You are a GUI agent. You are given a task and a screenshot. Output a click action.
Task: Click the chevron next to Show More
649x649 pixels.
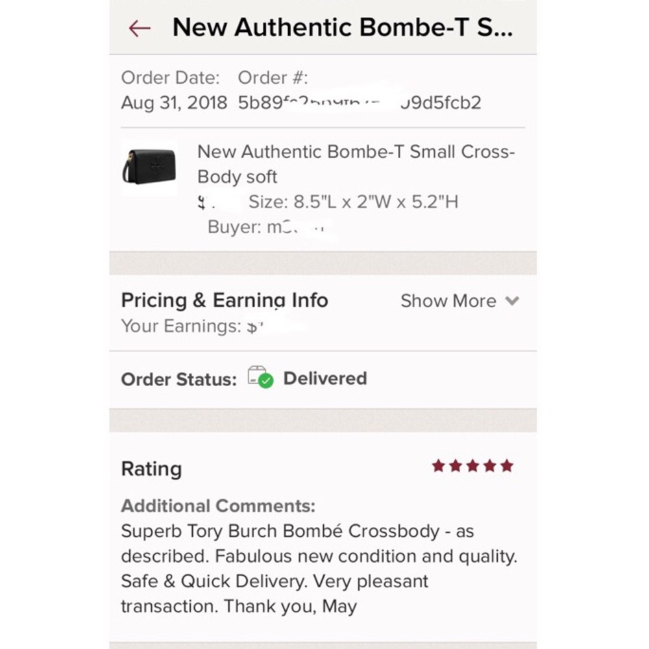coord(512,300)
